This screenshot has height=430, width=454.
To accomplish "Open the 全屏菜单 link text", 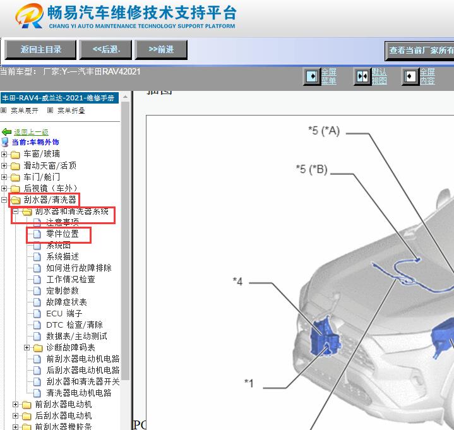I will (x=329, y=76).
